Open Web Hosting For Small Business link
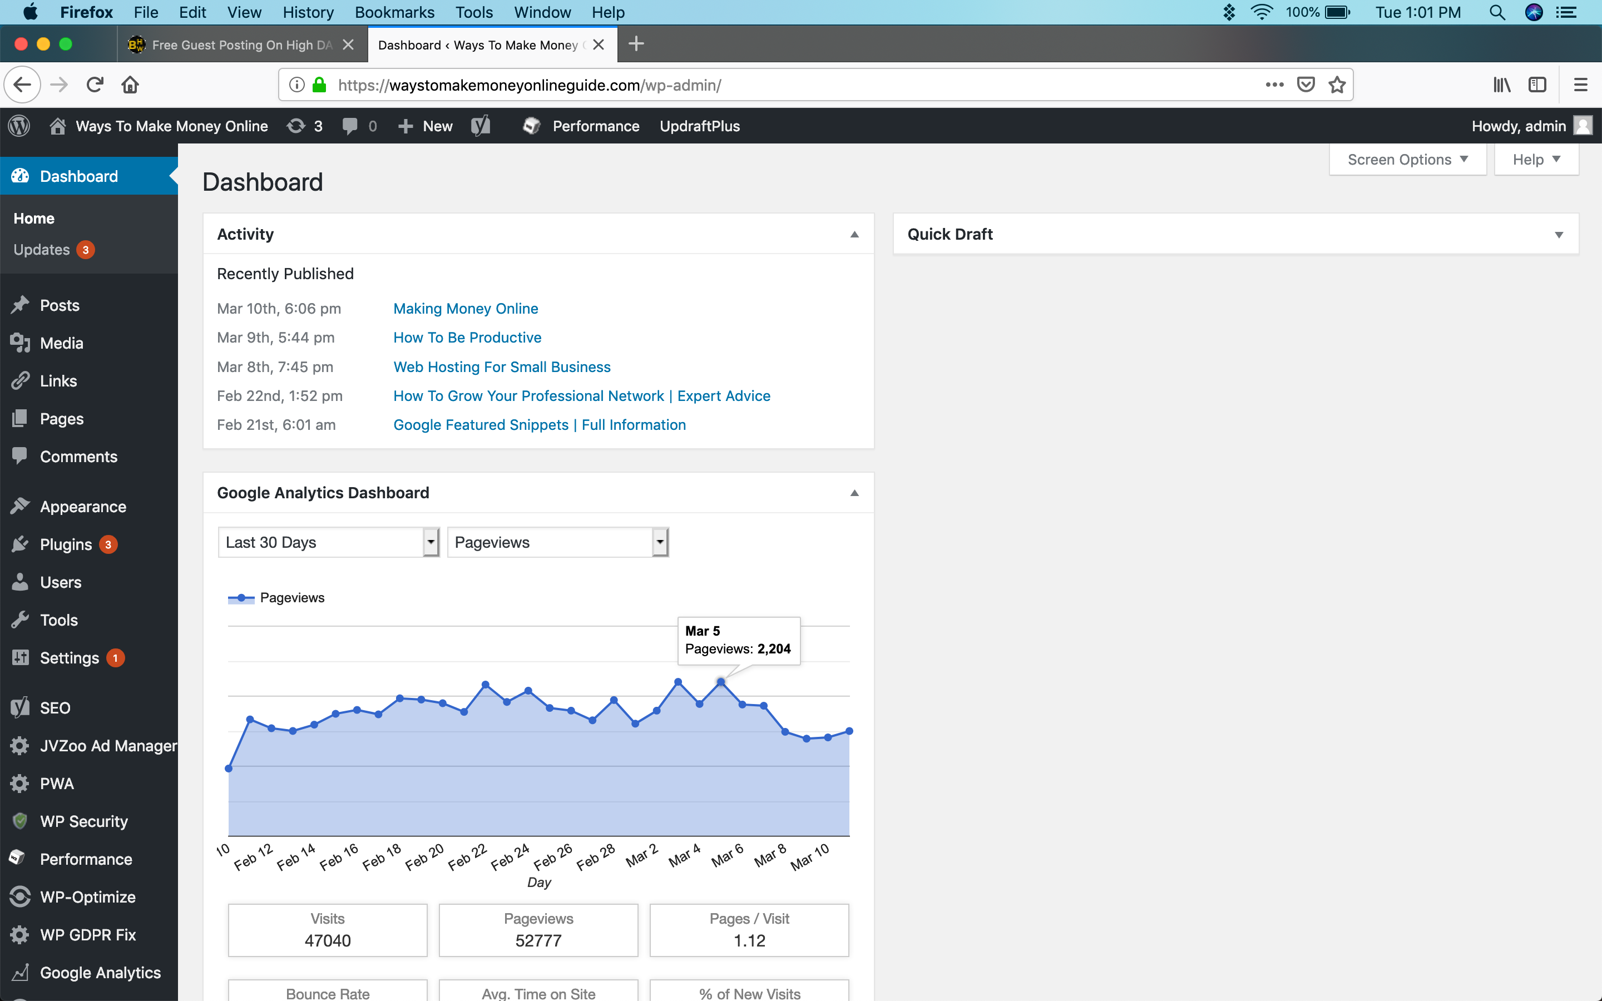 [x=502, y=367]
